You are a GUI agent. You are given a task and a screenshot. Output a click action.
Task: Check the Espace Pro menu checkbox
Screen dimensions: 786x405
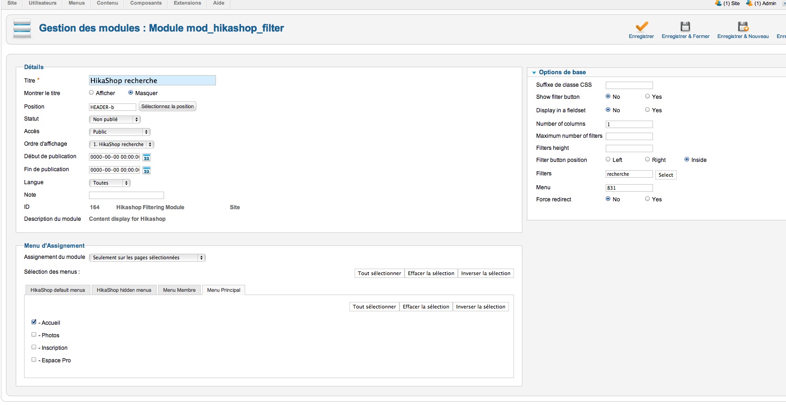click(x=34, y=360)
